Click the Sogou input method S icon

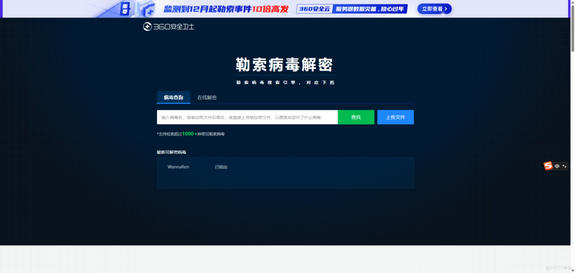click(x=548, y=166)
